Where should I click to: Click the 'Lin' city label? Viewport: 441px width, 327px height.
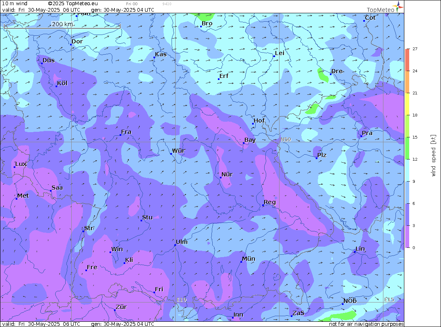[x=360, y=249]
